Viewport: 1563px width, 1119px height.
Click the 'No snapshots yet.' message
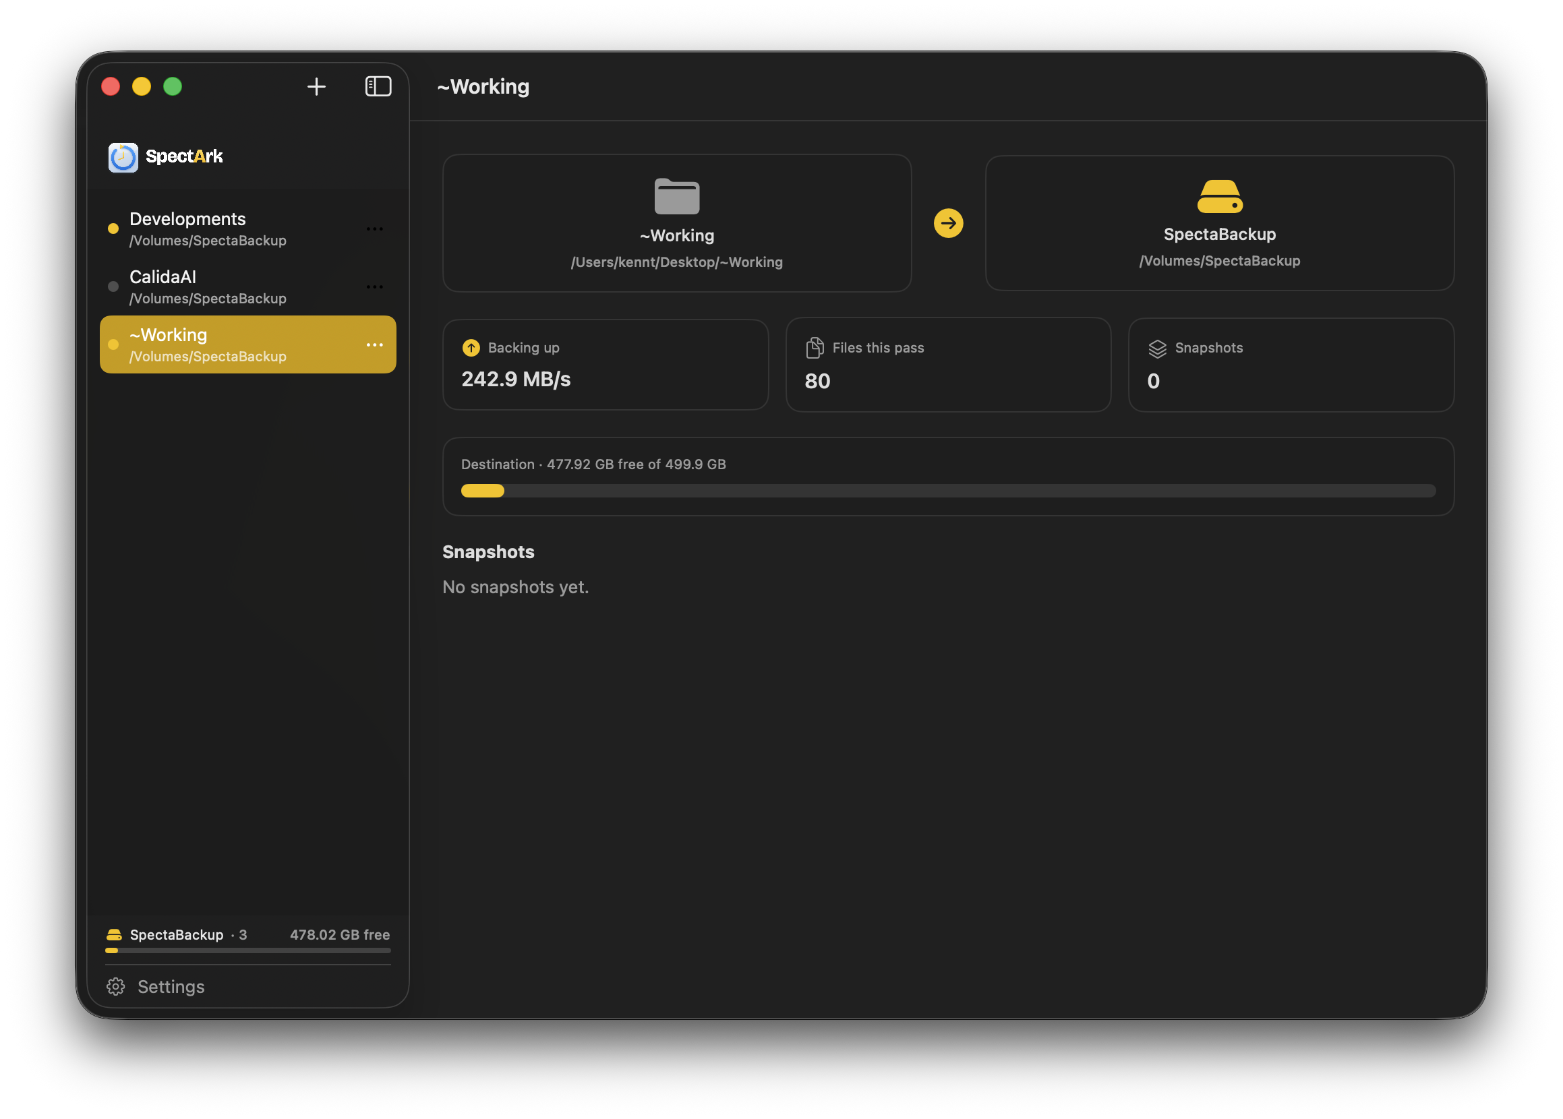coord(515,587)
